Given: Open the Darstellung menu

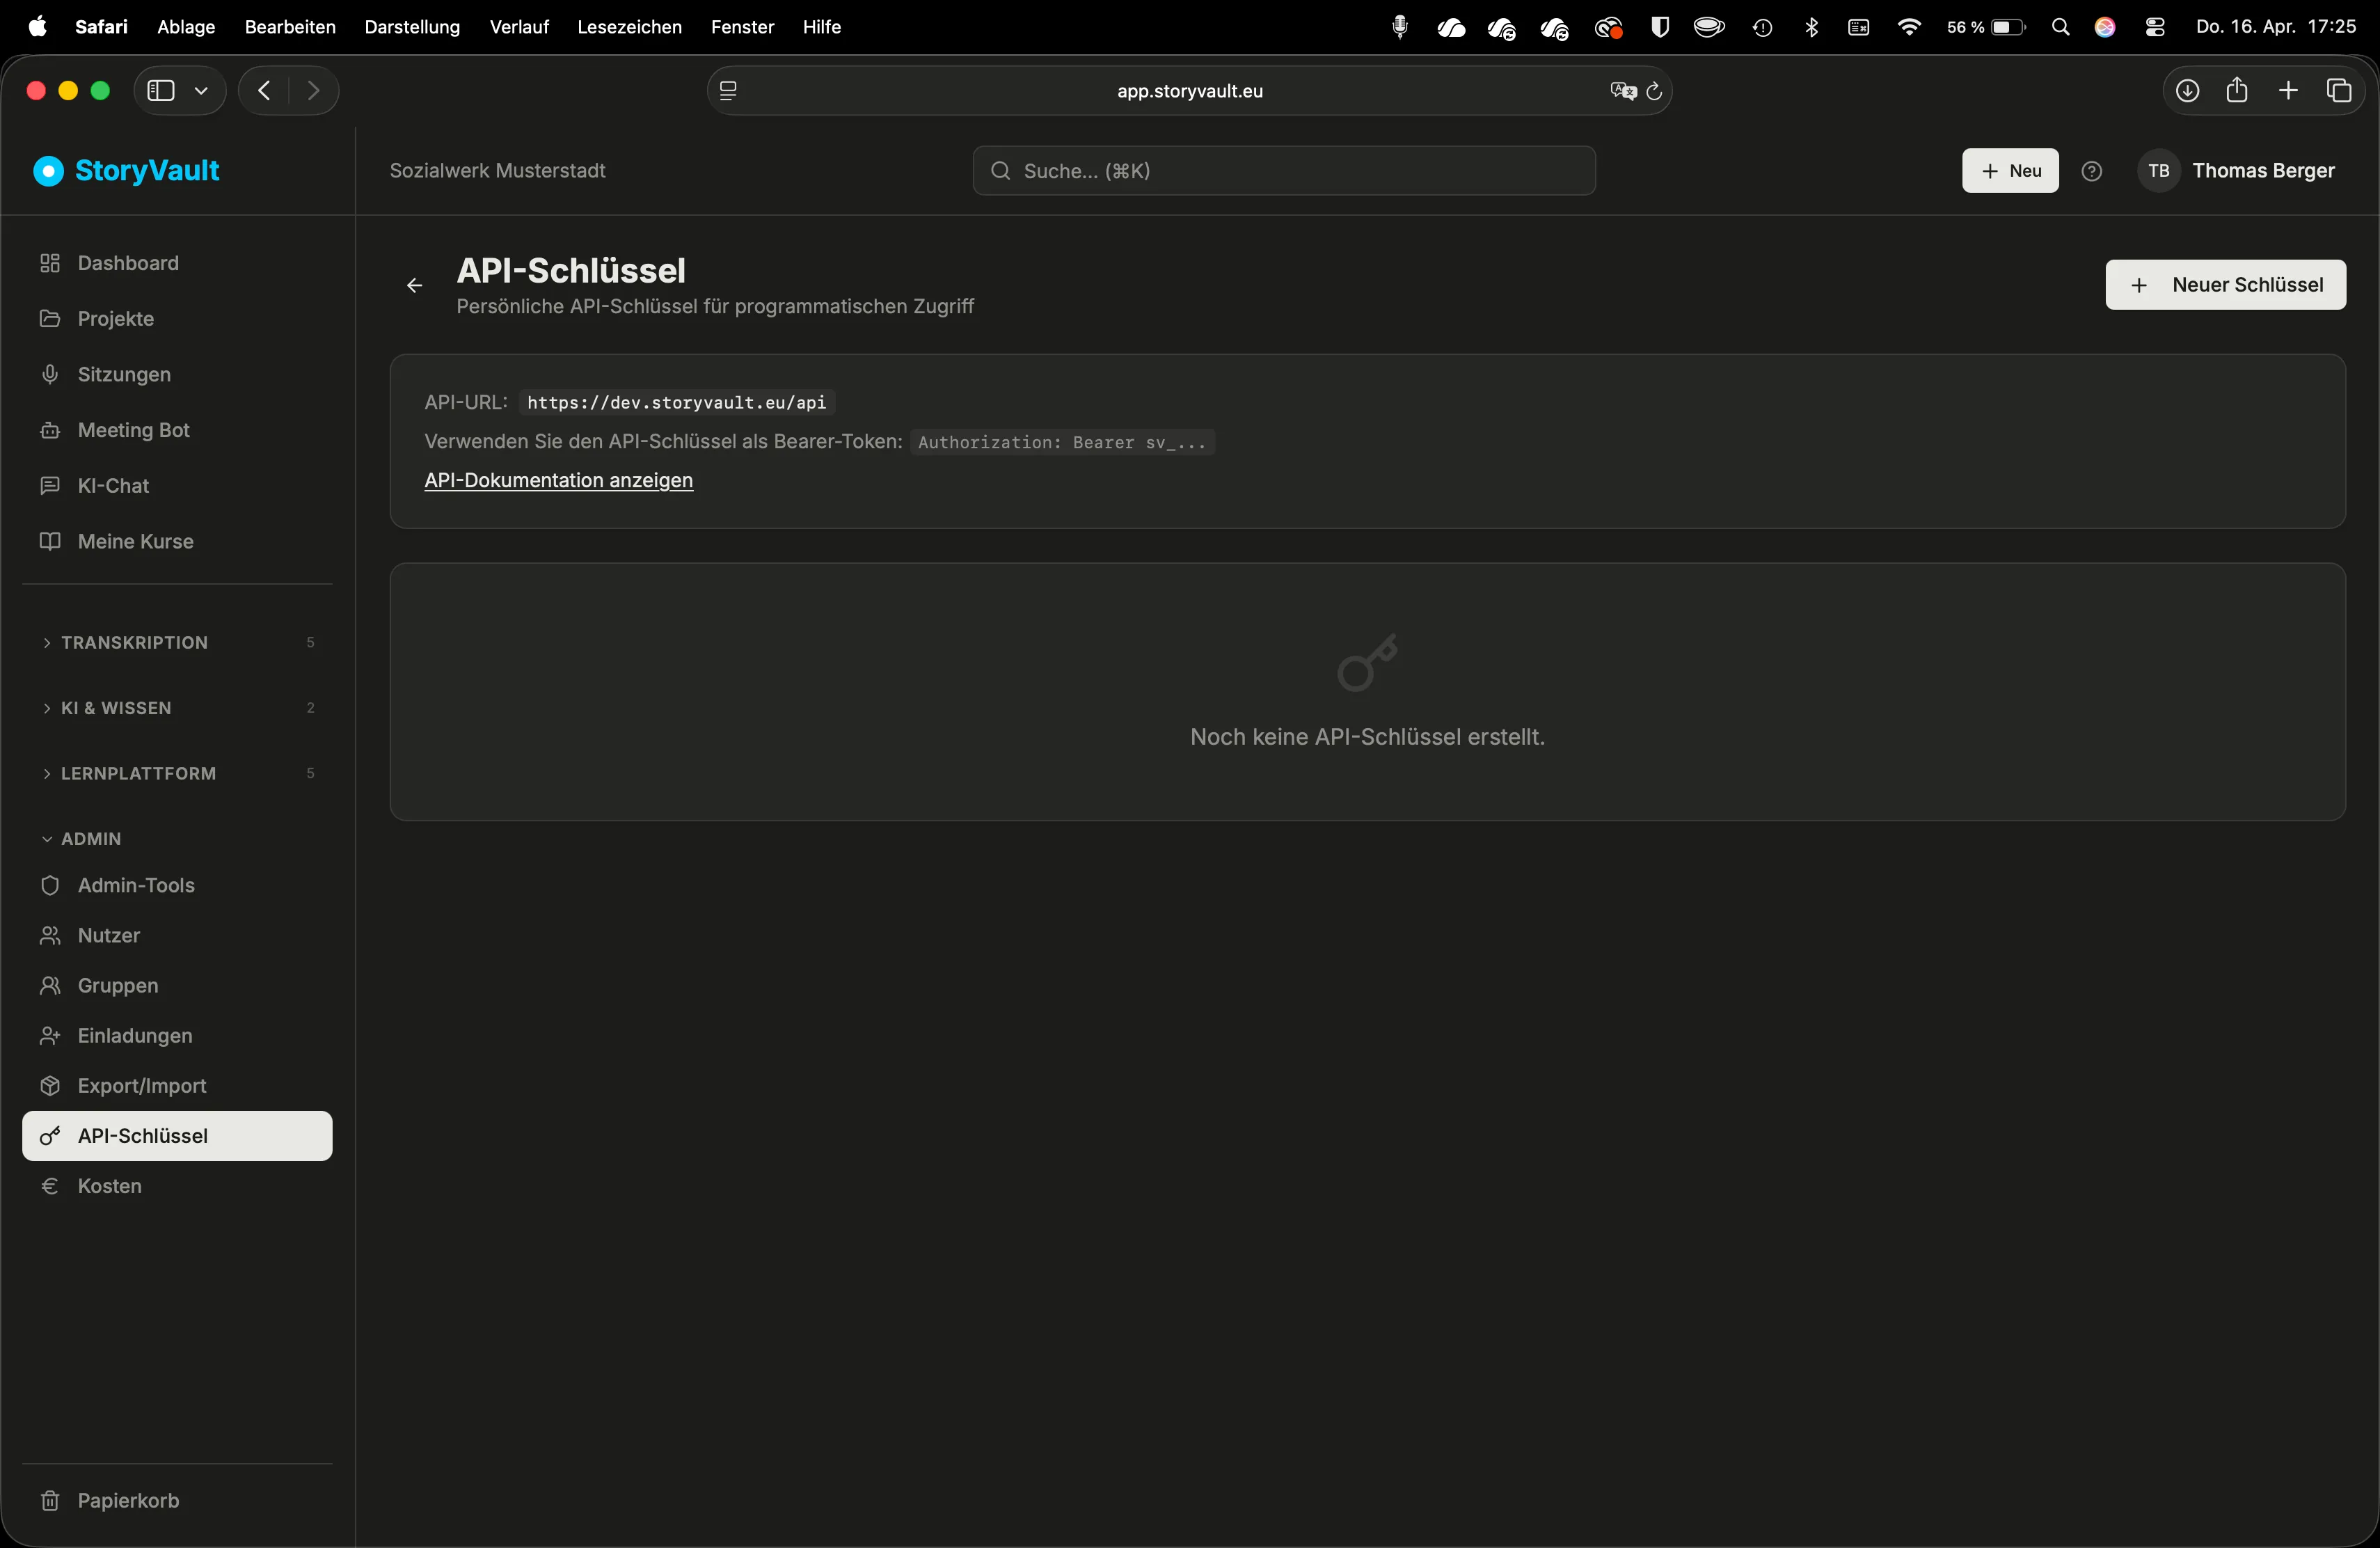Looking at the screenshot, I should point(412,27).
